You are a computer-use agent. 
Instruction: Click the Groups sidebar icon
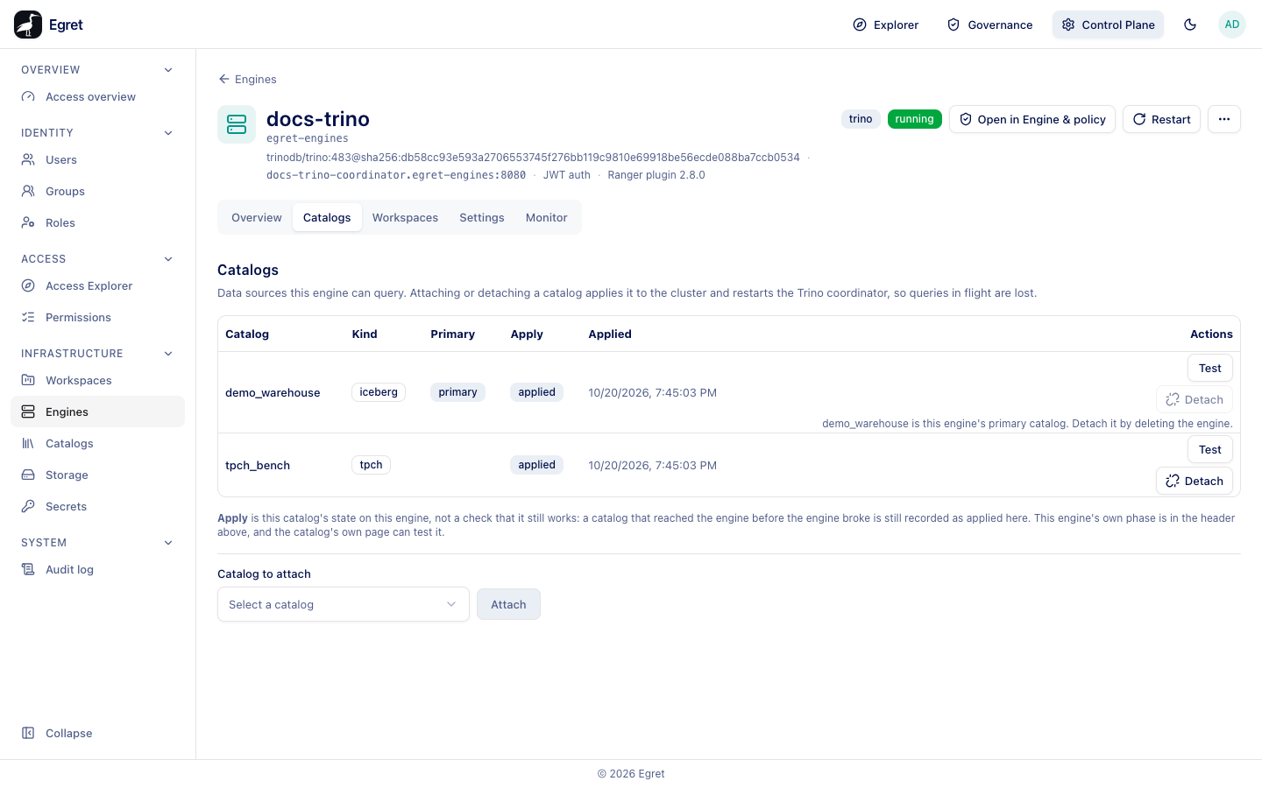click(28, 192)
